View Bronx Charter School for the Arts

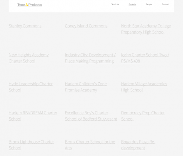pos(90,145)
